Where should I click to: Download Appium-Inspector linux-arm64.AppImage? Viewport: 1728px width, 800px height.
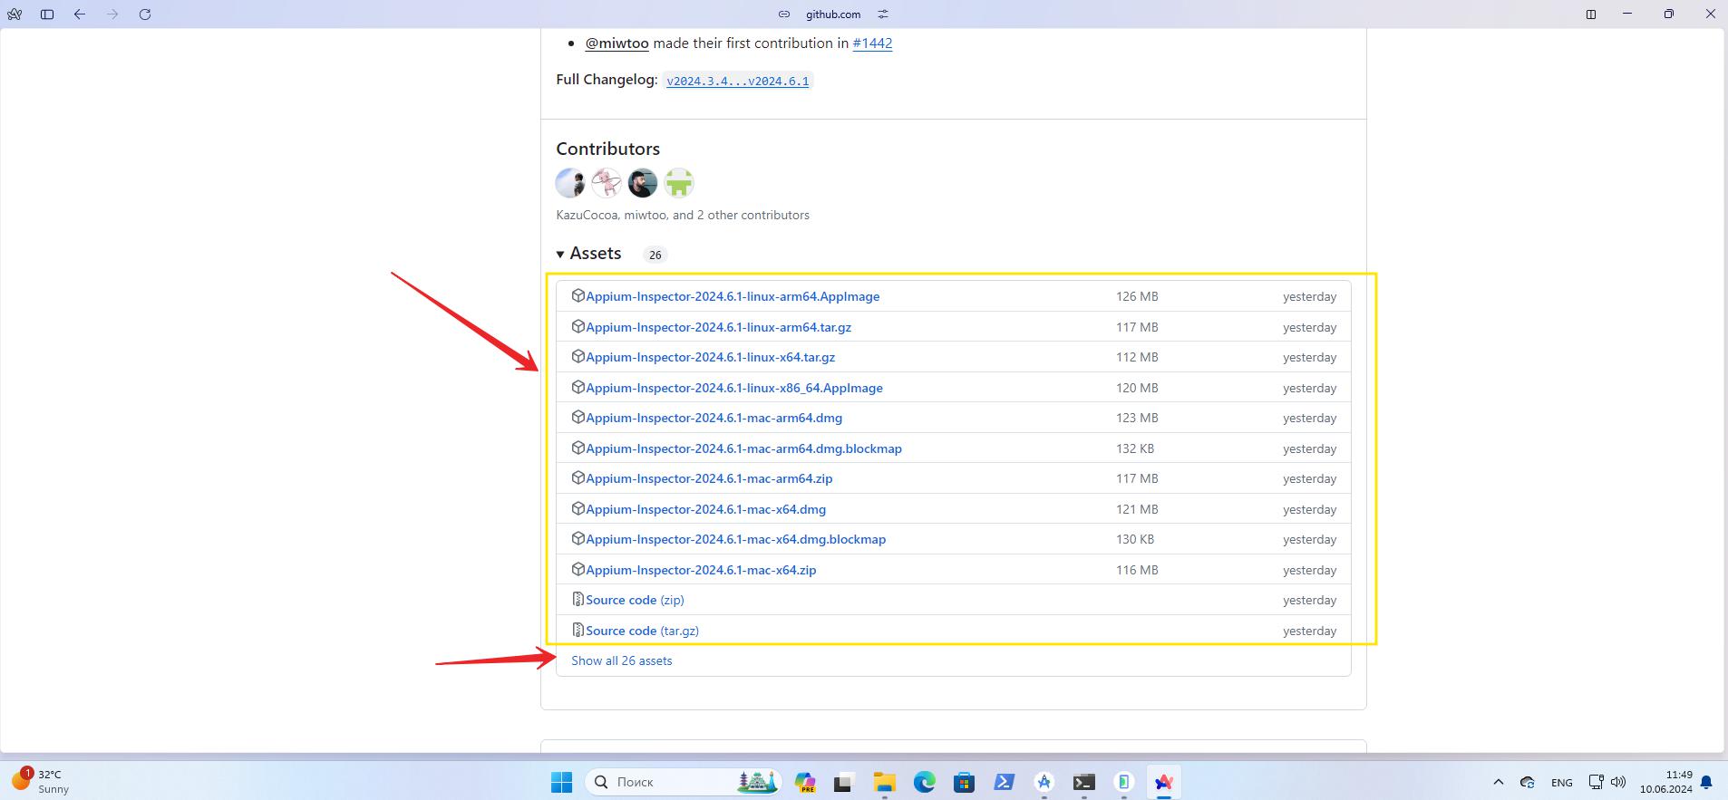[x=733, y=296]
